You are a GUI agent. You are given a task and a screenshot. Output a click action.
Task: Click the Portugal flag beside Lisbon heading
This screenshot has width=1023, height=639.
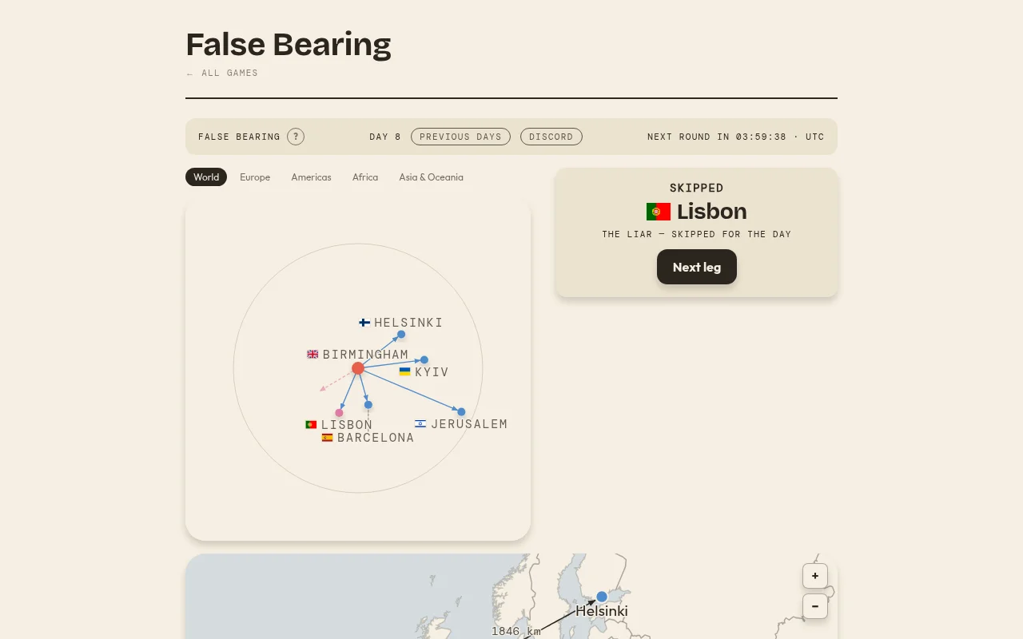click(659, 212)
